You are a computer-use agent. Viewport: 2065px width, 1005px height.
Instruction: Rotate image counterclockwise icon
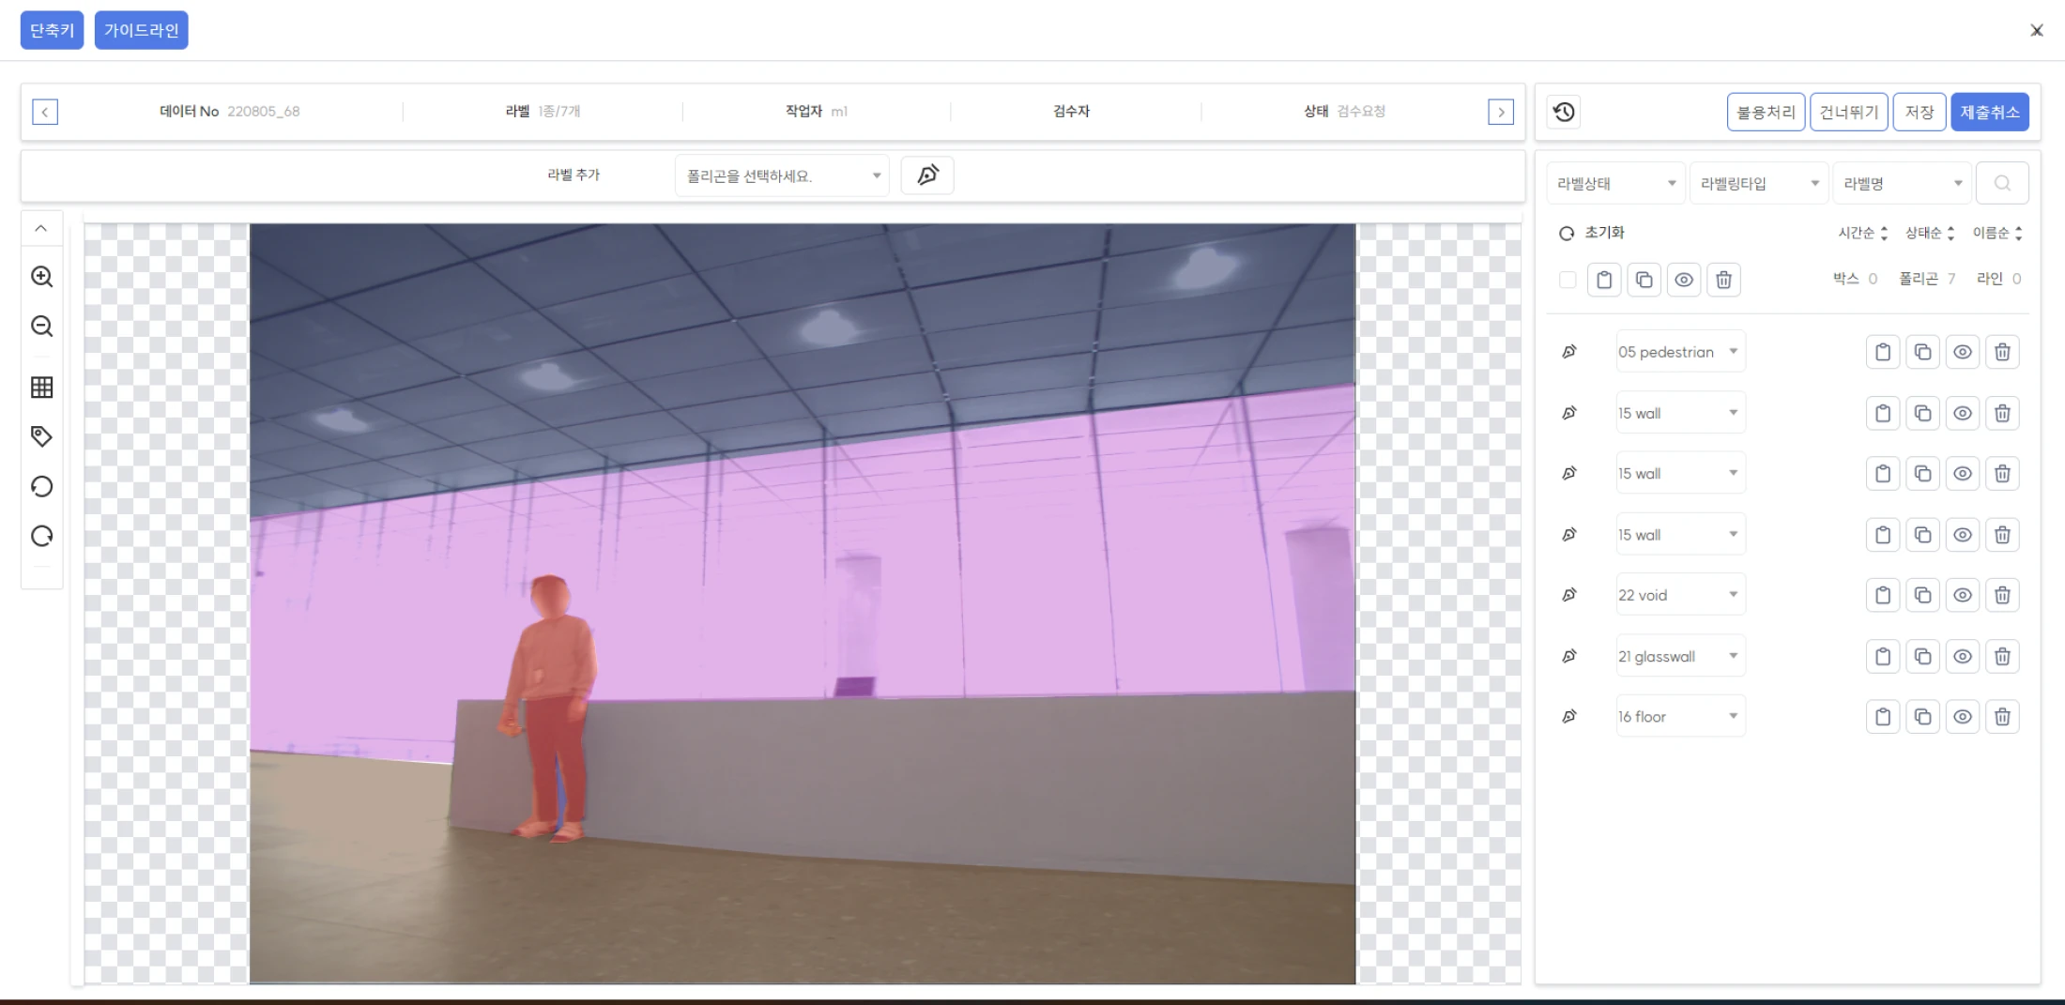pyautogui.click(x=41, y=486)
